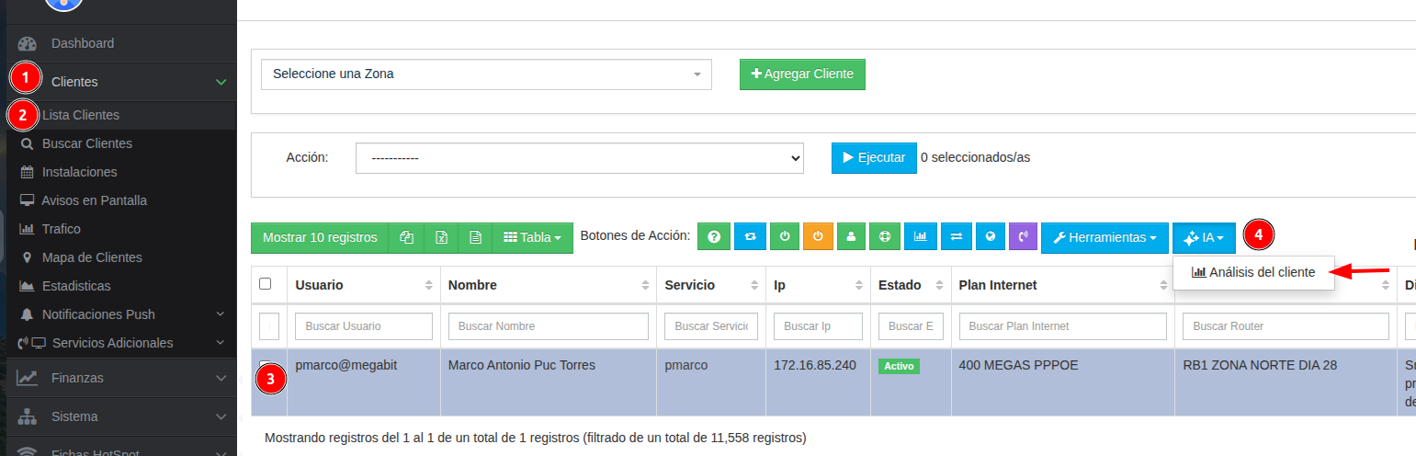Expand the Herramientas dropdown menu
Viewport: 1416px width, 456px height.
[x=1104, y=238]
